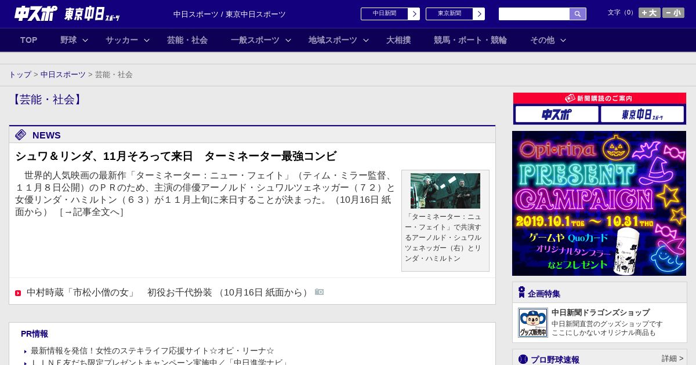
Task: Open the 中日新聞ドラゴンズショップ link
Action: click(x=600, y=313)
